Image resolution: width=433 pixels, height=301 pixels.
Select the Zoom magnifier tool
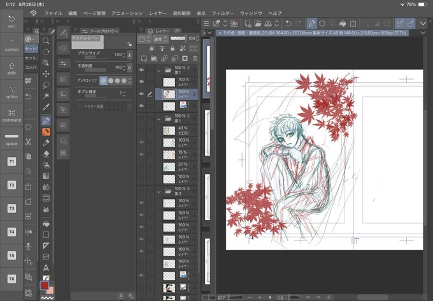pyautogui.click(x=46, y=41)
